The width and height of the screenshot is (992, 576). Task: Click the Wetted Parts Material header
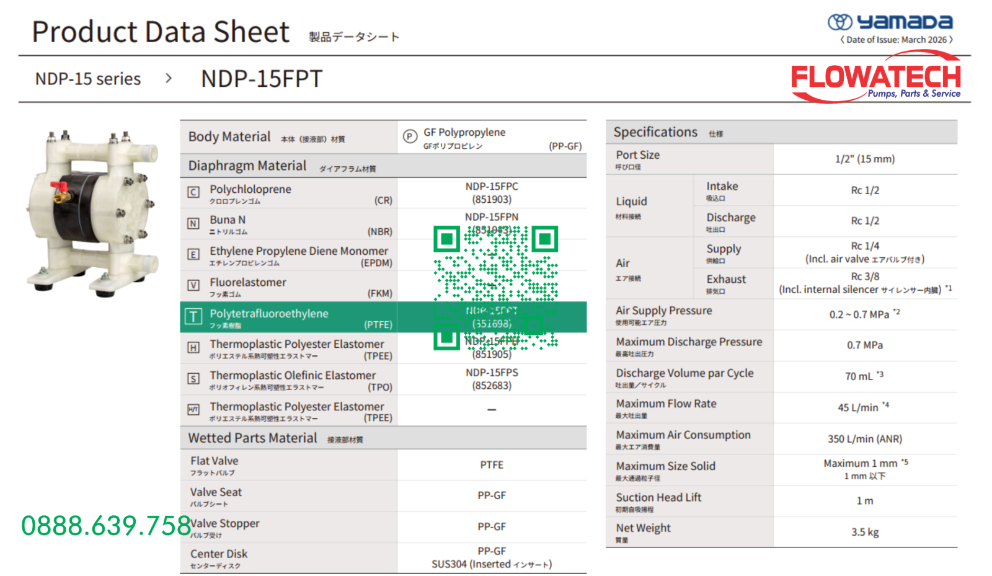click(x=383, y=438)
